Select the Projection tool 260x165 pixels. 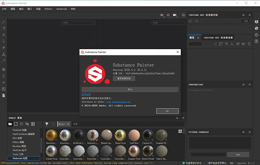3,35
